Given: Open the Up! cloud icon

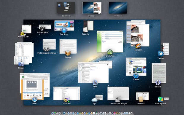Looking at the screenshot, I should pos(94,100).
